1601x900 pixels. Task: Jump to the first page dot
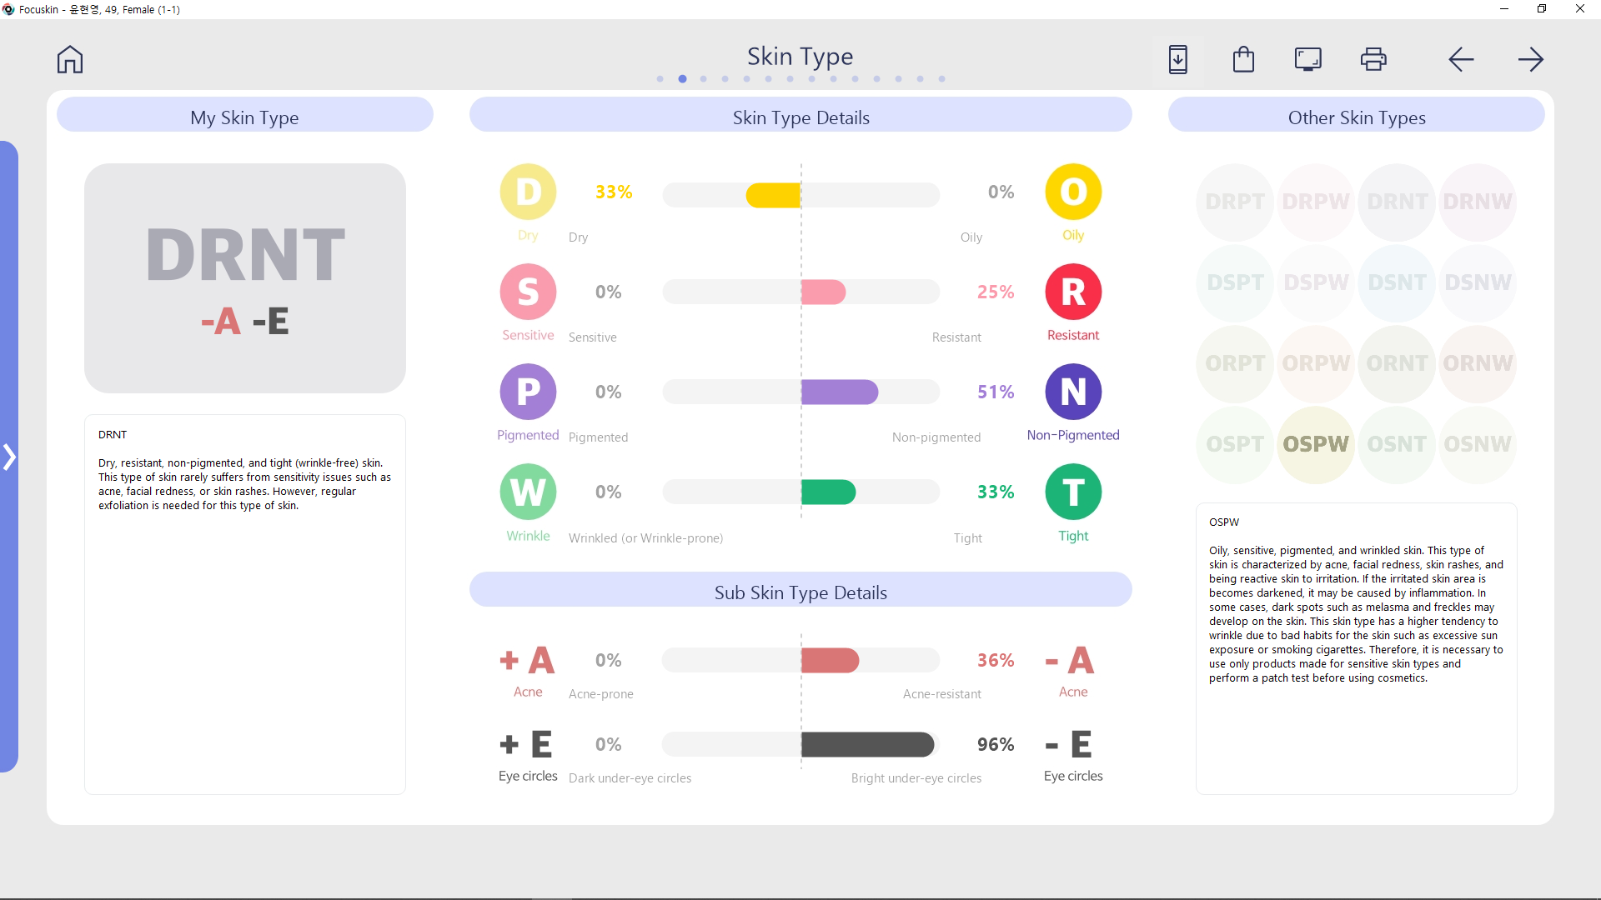click(660, 79)
